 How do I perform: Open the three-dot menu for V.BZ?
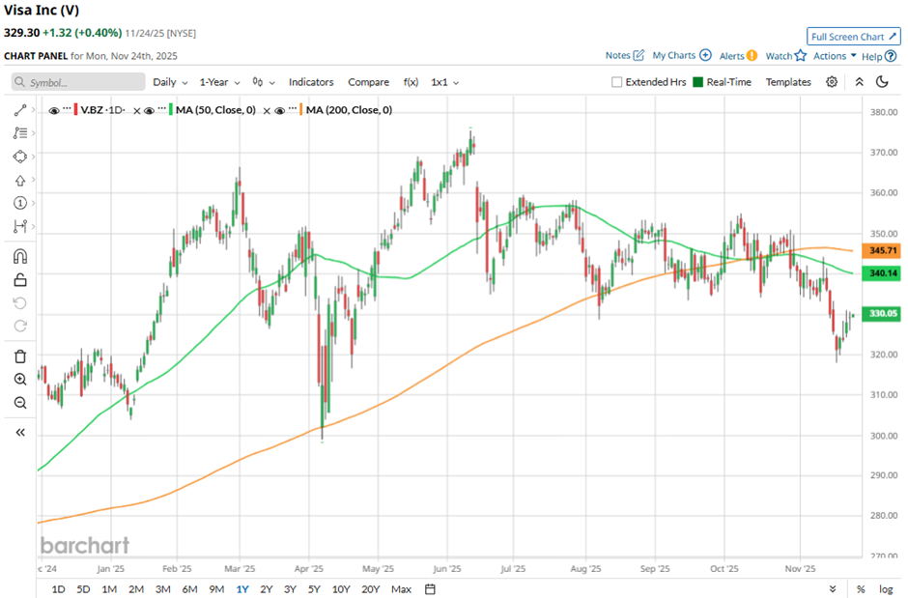coord(67,109)
